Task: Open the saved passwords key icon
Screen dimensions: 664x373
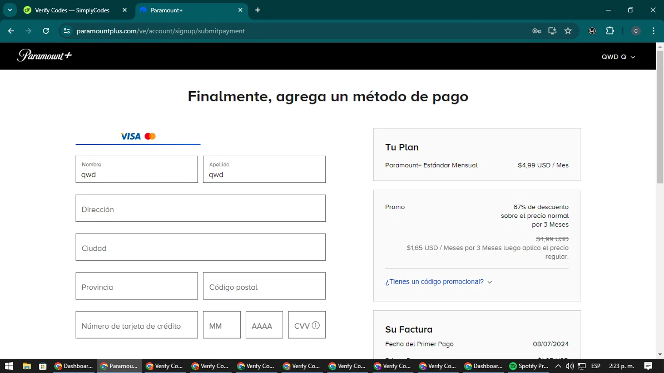Action: (x=537, y=31)
